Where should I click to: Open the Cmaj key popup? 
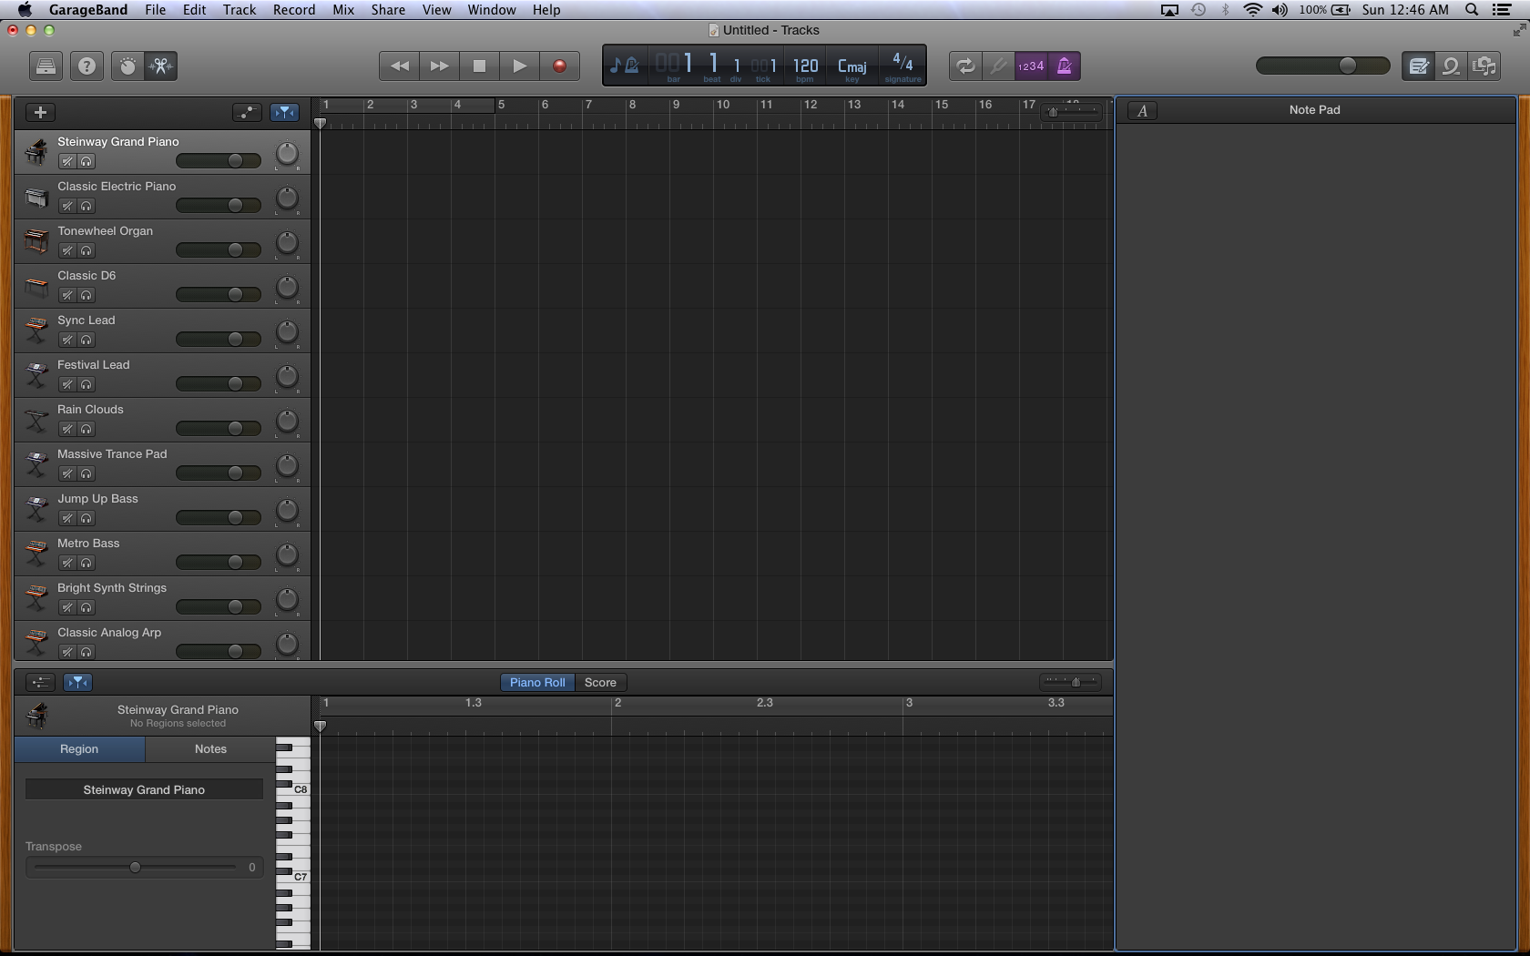852,66
